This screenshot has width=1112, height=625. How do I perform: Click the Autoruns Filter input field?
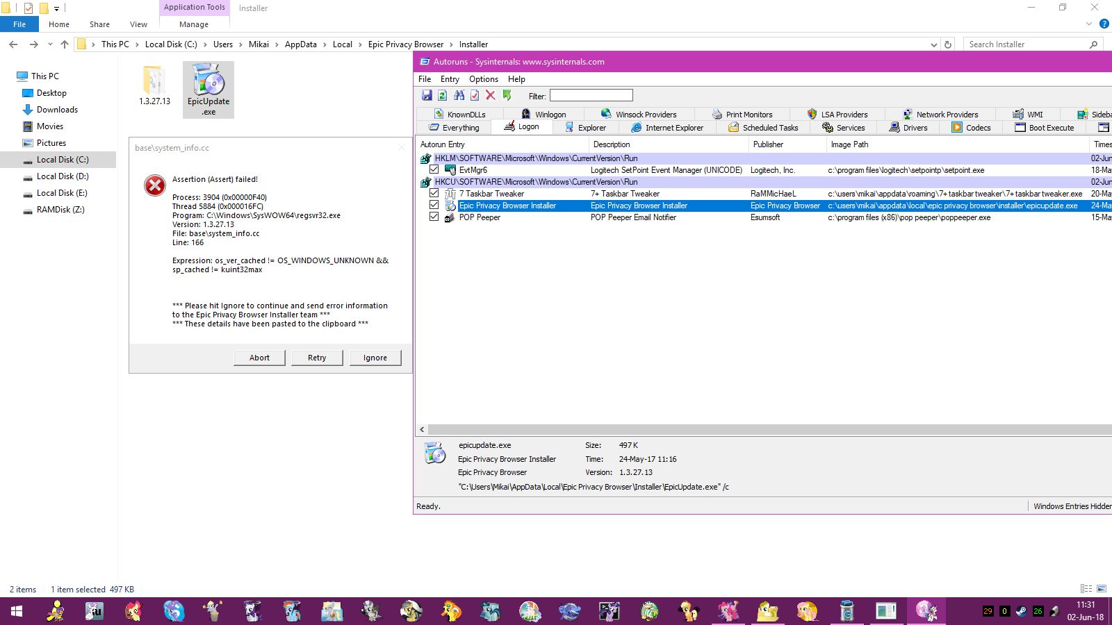point(591,95)
